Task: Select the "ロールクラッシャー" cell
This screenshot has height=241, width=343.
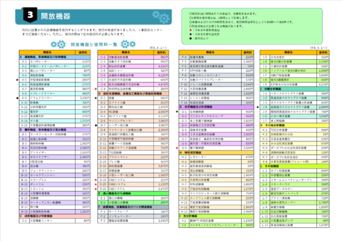Action: (52, 175)
